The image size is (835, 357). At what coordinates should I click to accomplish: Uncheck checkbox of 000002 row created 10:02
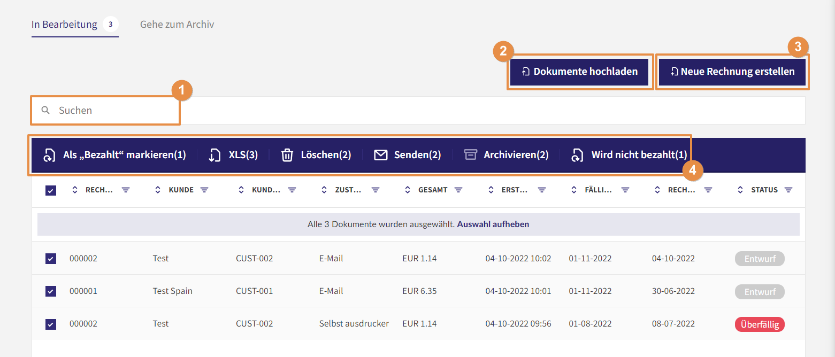coord(51,259)
